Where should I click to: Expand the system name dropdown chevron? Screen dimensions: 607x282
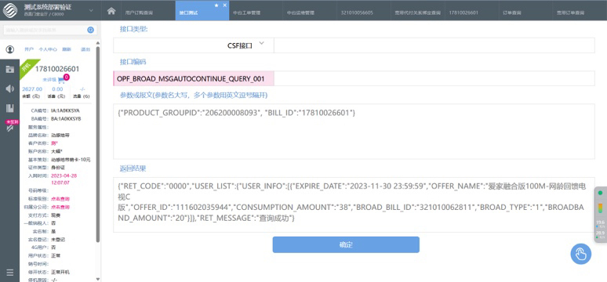91,10
